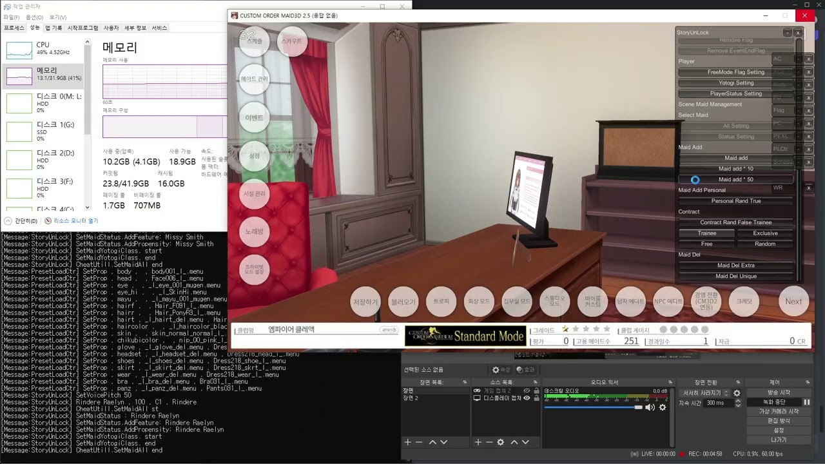Mute desktop audio speaker icon in OBS mixer
The image size is (825, 464).
coord(650,407)
